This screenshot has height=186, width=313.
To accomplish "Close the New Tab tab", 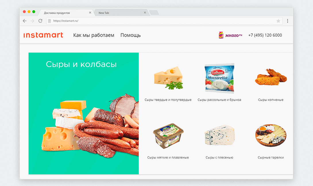I will point(145,13).
